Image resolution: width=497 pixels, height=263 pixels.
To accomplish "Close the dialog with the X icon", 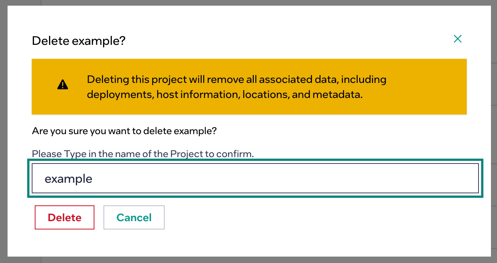I will click(457, 39).
